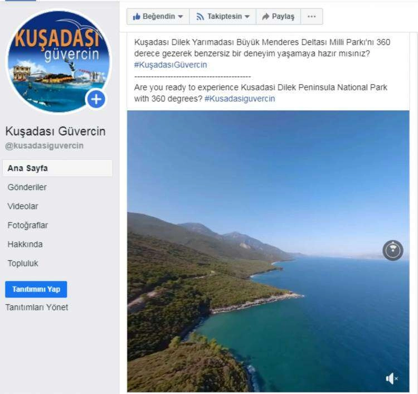Image resolution: width=418 pixels, height=394 pixels.
Task: Expand the Takiptesin dropdown arrow
Action: click(247, 17)
